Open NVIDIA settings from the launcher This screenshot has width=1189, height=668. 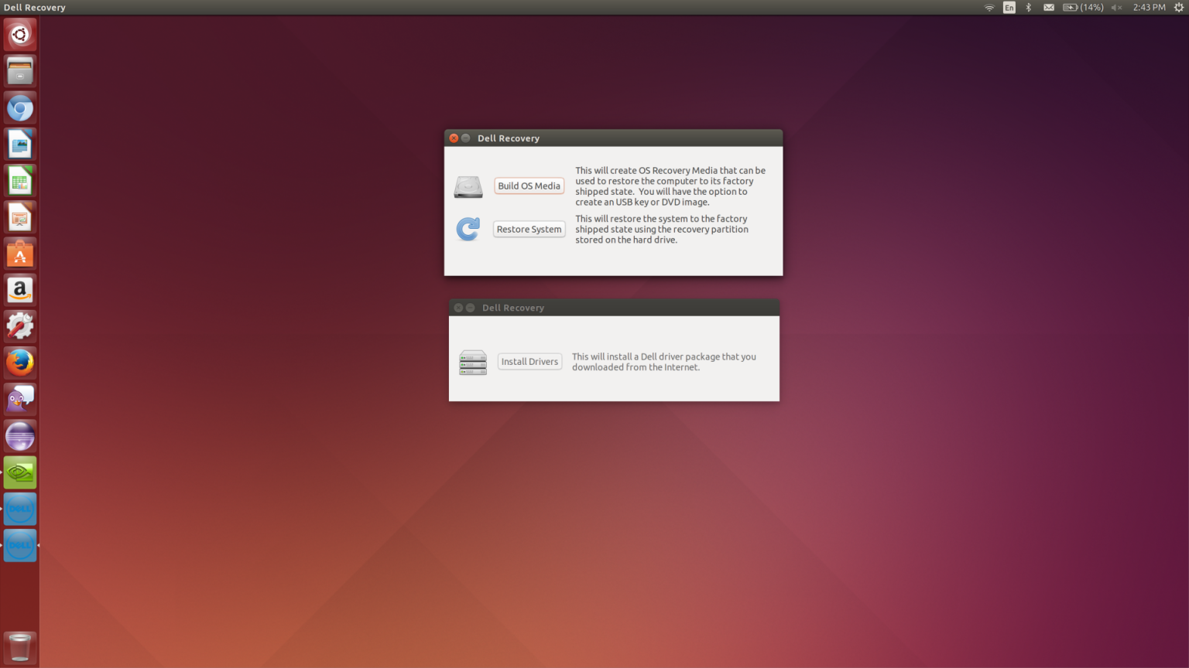tap(20, 472)
